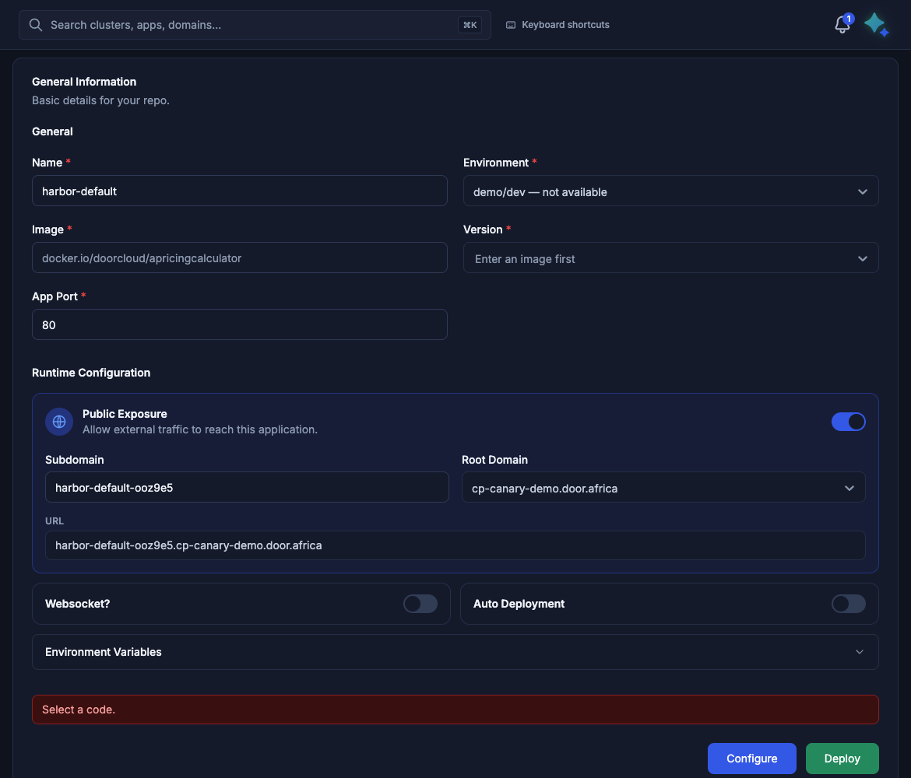This screenshot has height=778, width=911.
Task: Click the 'General Information' heading
Action: coord(84,82)
